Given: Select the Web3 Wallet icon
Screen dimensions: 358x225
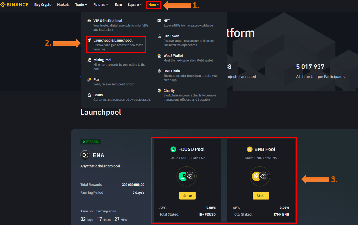Looking at the screenshot, I should [159, 56].
